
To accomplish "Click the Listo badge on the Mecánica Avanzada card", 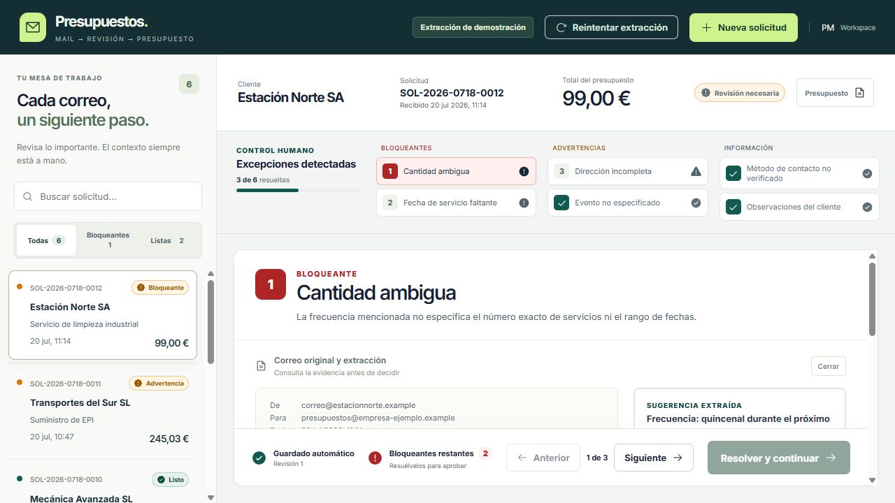I will (x=171, y=480).
